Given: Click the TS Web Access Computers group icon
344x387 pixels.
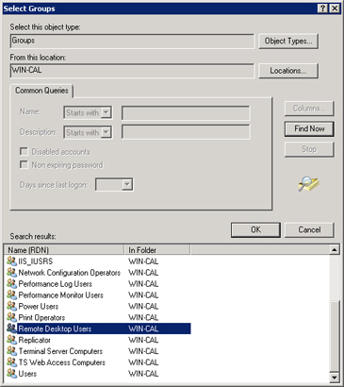Looking at the screenshot, I should [11, 362].
